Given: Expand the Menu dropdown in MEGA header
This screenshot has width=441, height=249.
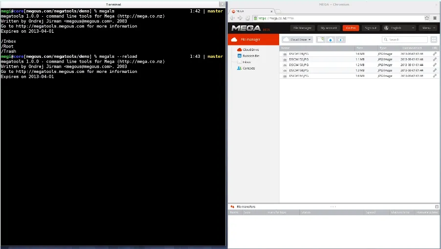Looking at the screenshot, I should tap(428, 28).
